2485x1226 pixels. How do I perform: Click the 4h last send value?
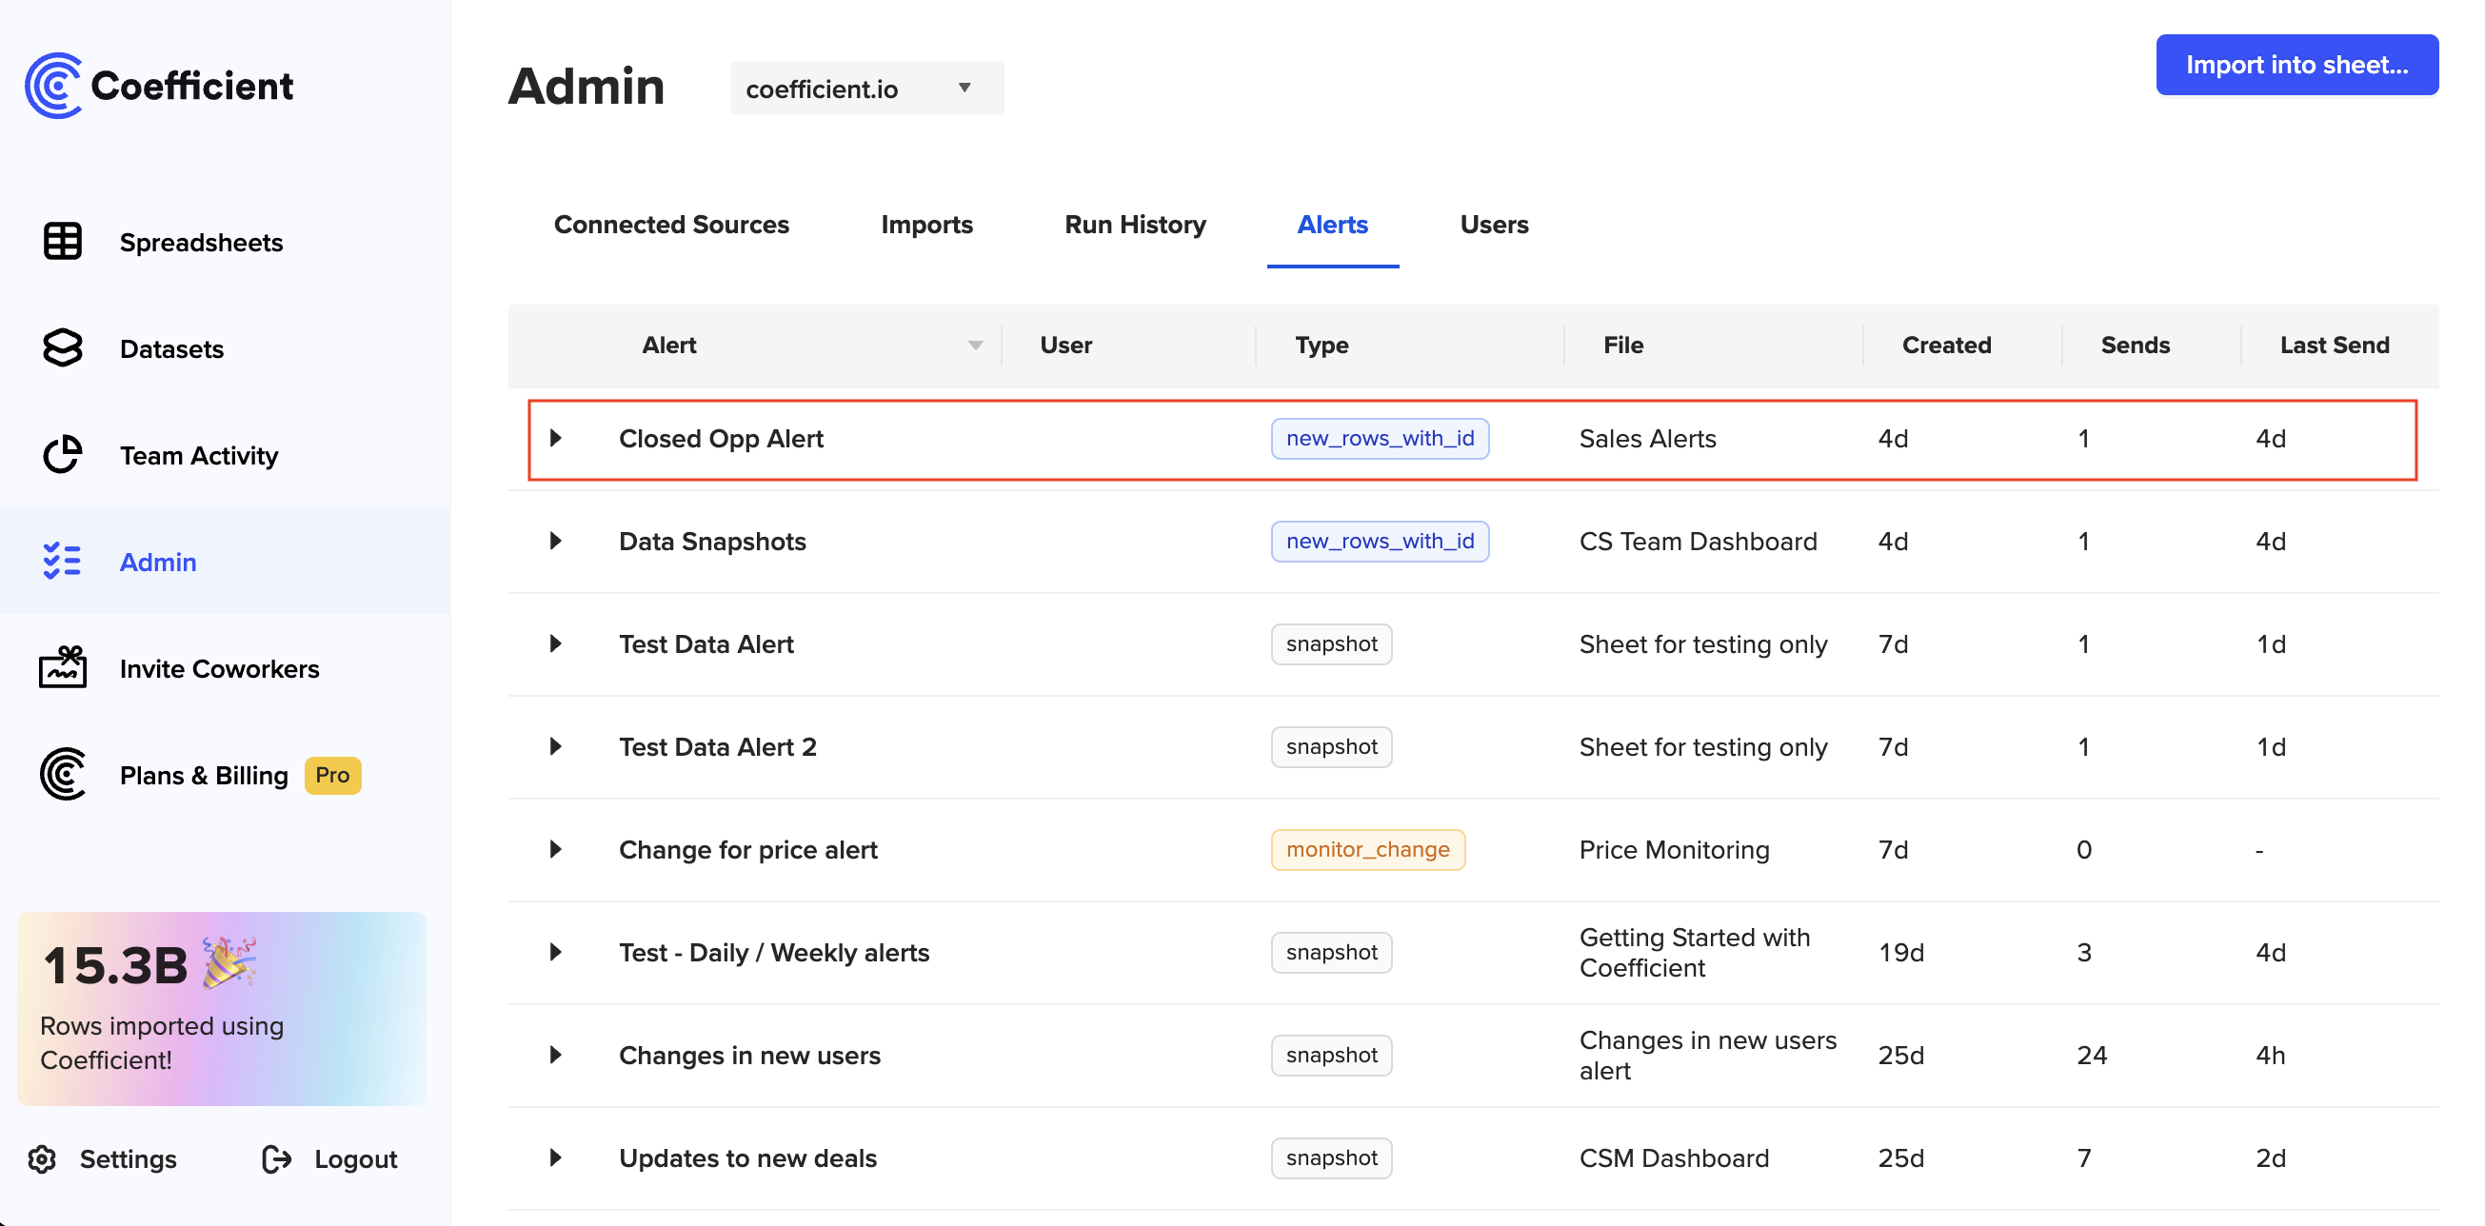pos(2270,1056)
